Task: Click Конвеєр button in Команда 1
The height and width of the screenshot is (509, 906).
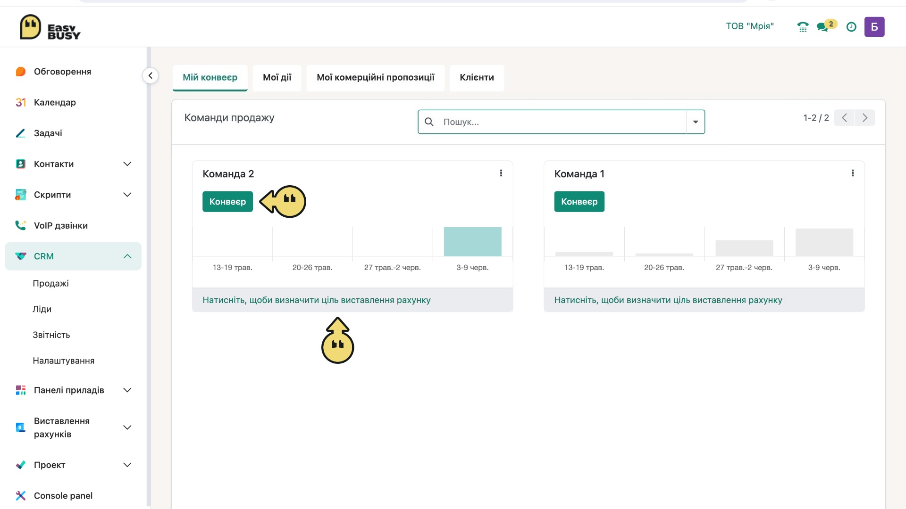Action: click(579, 202)
